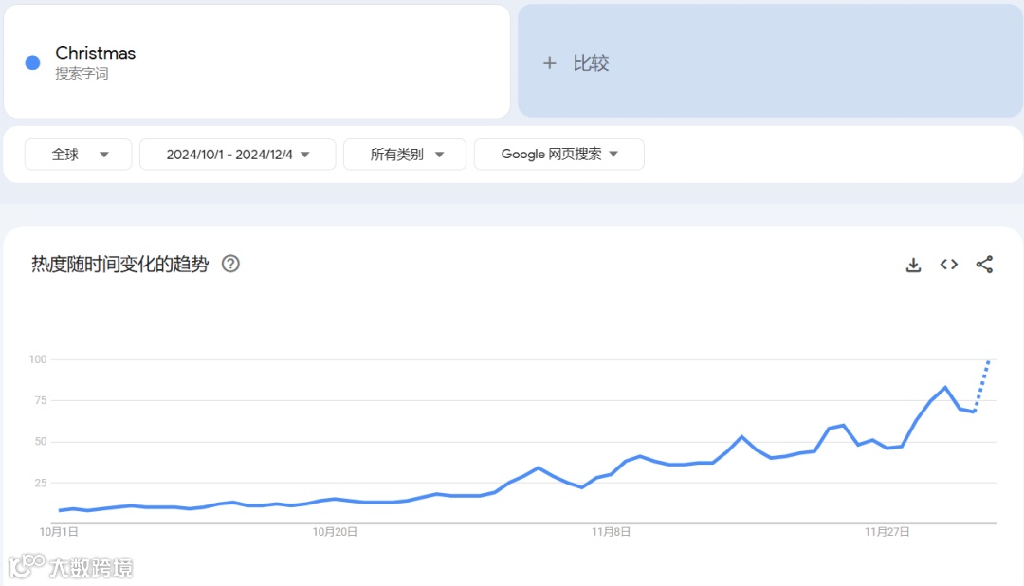Open the 全球 region dropdown
Viewport: 1024px width, 586px height.
pyautogui.click(x=78, y=154)
